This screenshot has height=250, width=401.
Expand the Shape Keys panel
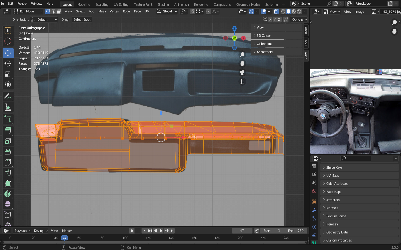point(334,167)
